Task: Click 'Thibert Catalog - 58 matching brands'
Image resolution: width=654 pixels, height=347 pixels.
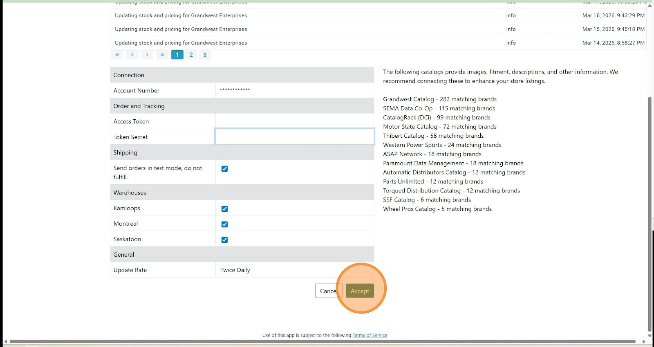Action: point(433,136)
